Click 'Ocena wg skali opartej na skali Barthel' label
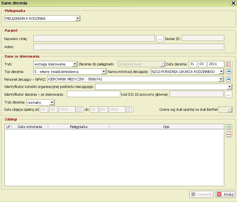 (x=188, y=110)
